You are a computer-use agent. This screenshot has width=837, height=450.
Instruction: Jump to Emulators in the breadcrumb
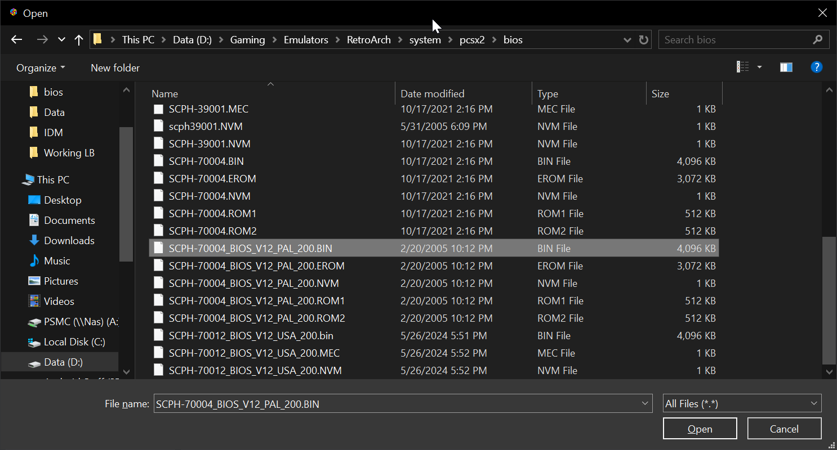(x=306, y=40)
